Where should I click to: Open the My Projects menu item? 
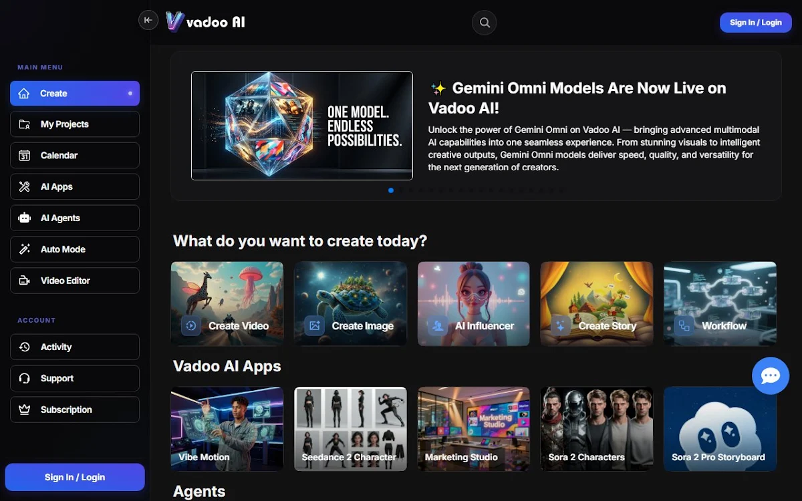click(x=75, y=124)
